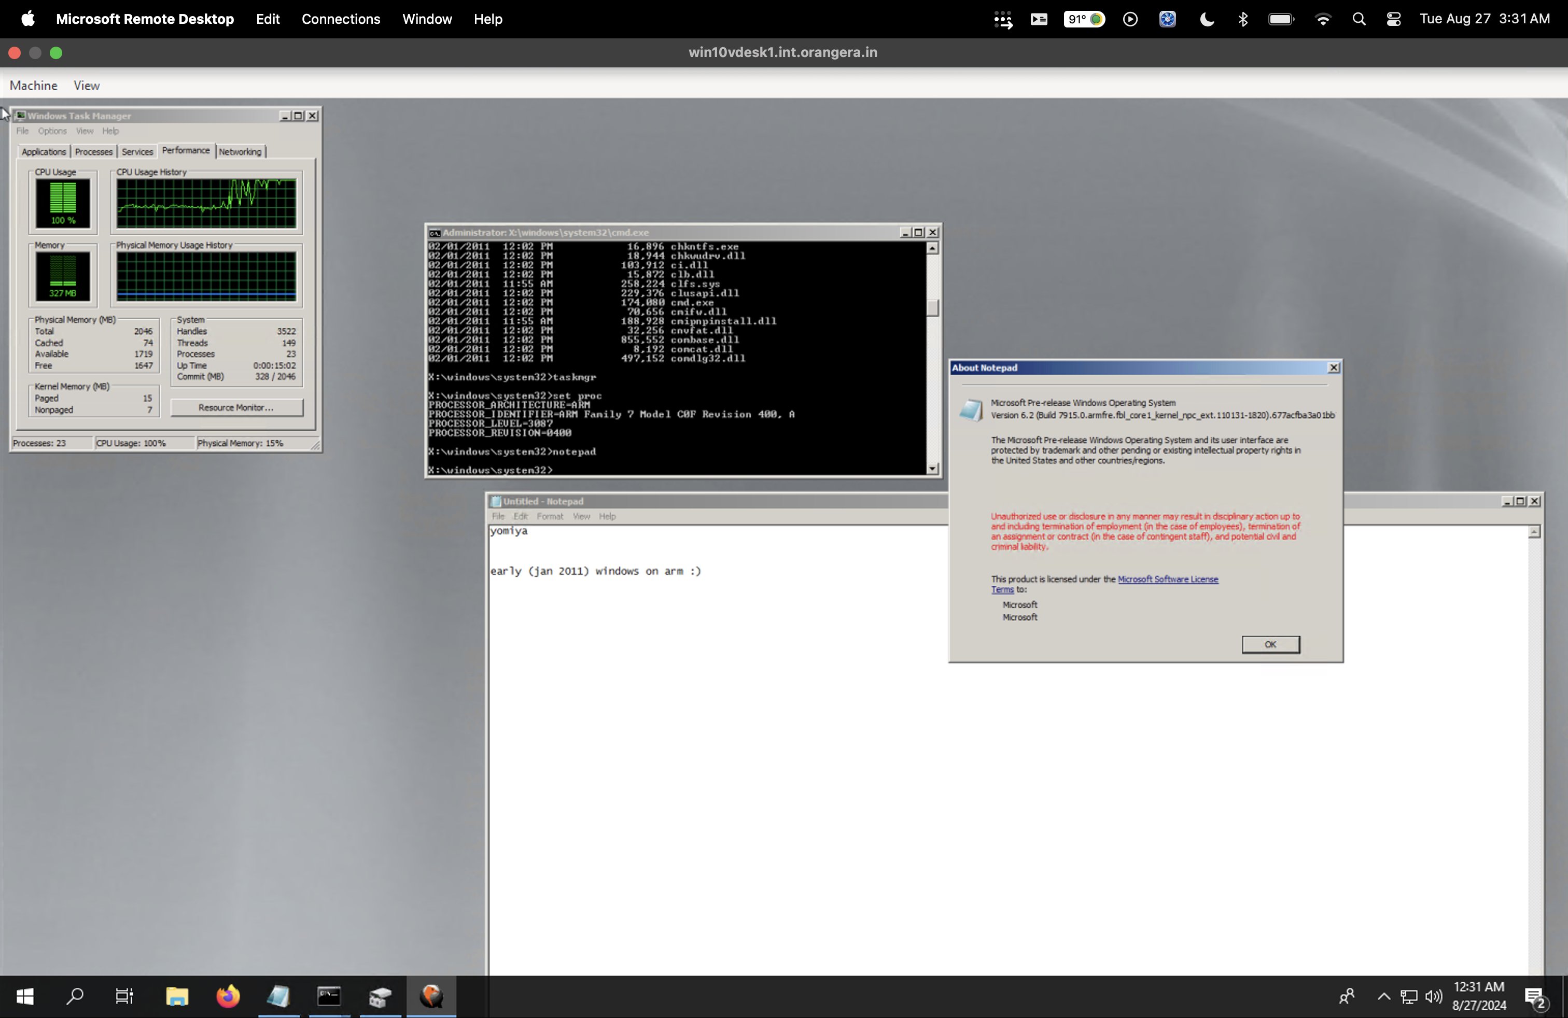This screenshot has height=1018, width=1568.
Task: Open Notepad Help menu
Action: click(607, 516)
